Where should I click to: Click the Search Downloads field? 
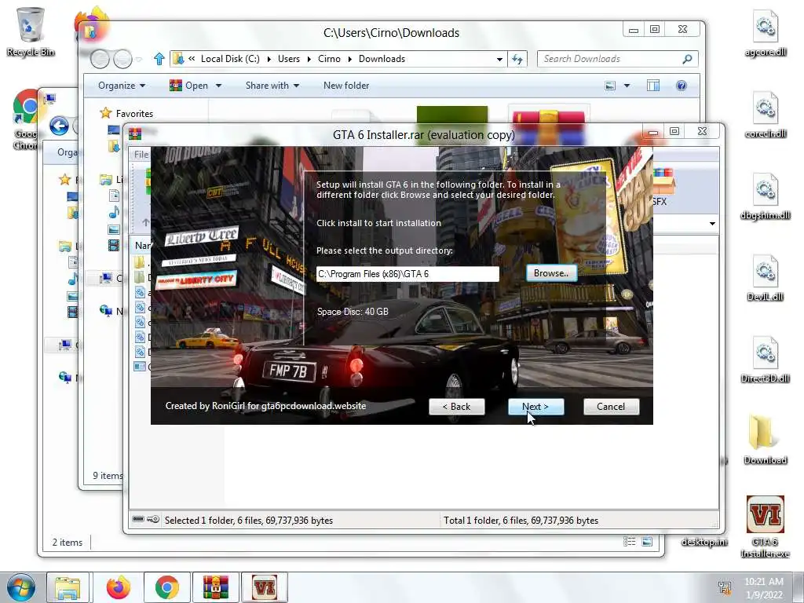click(x=610, y=59)
